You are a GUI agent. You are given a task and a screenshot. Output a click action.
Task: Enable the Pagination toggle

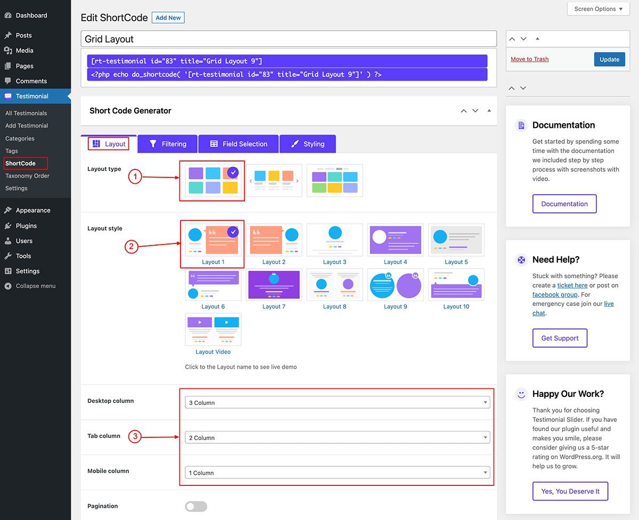195,506
